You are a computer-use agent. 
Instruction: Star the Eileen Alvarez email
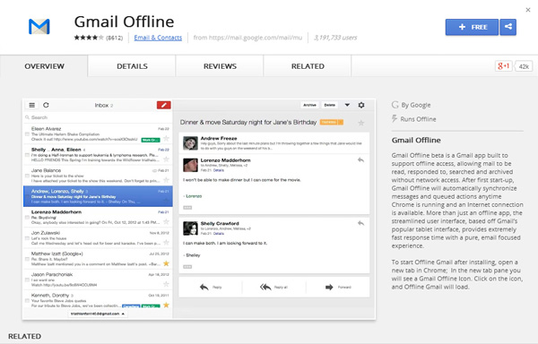pyautogui.click(x=166, y=139)
